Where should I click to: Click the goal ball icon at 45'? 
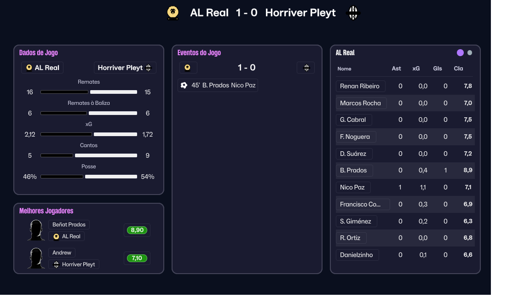pyautogui.click(x=184, y=85)
